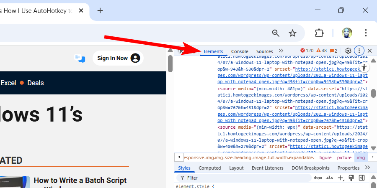The height and width of the screenshot is (188, 377).
Task: Expand more DevTools panels chevron
Action: point(281,51)
